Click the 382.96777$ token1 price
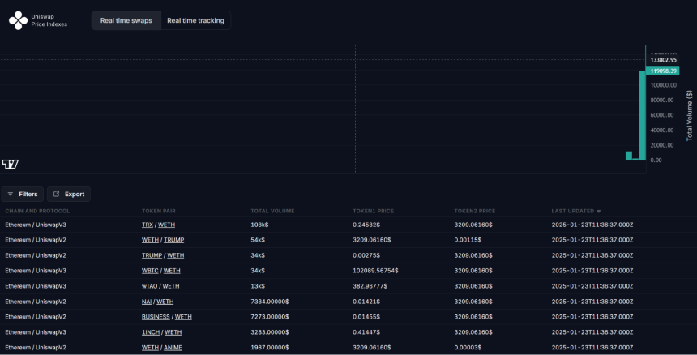Viewport: 697px width, 355px height. 370,286
